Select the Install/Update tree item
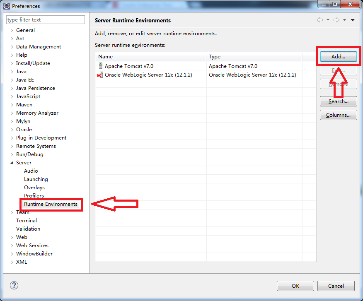 tap(33, 63)
